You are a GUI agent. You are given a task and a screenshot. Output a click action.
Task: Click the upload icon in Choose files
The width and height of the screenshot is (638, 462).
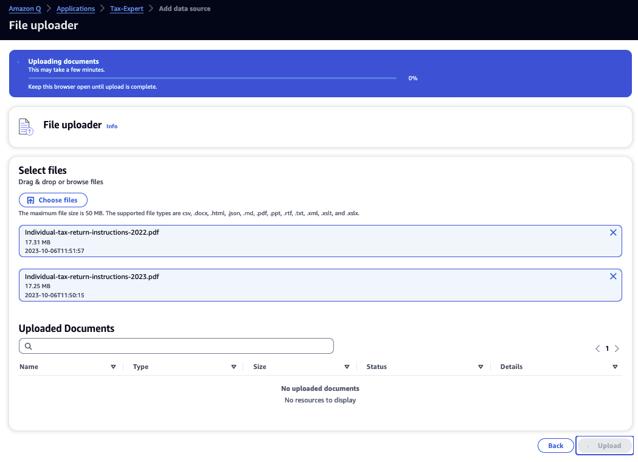[x=31, y=200]
